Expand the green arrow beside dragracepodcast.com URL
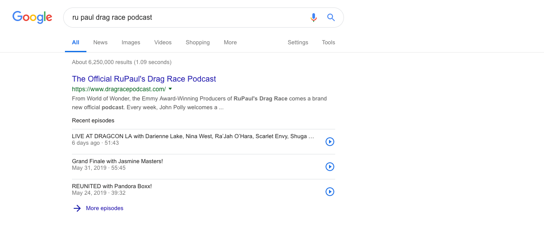Screen dimensions: 544x225 (x=170, y=89)
